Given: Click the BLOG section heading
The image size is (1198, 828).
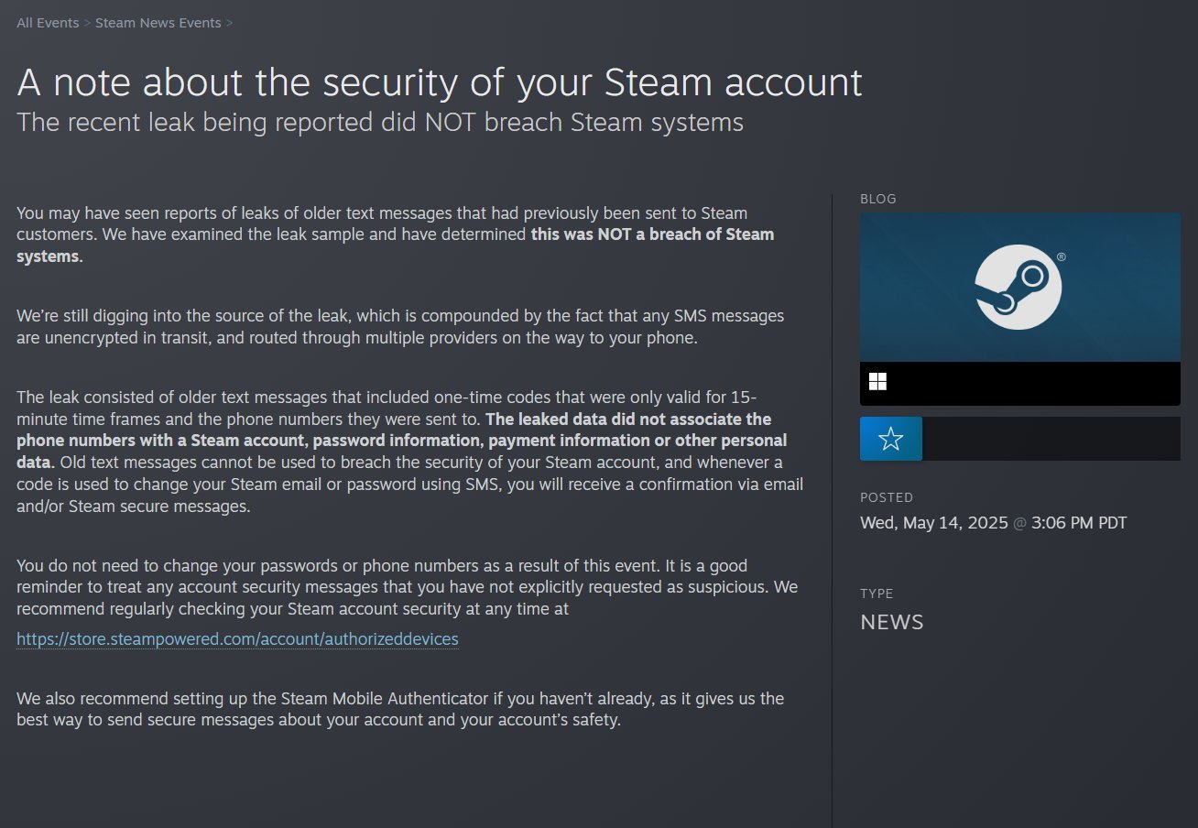Looking at the screenshot, I should [878, 199].
